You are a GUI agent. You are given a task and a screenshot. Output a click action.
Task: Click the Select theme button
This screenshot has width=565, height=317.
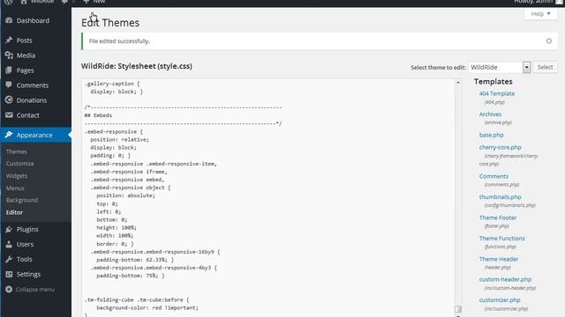[x=545, y=67]
